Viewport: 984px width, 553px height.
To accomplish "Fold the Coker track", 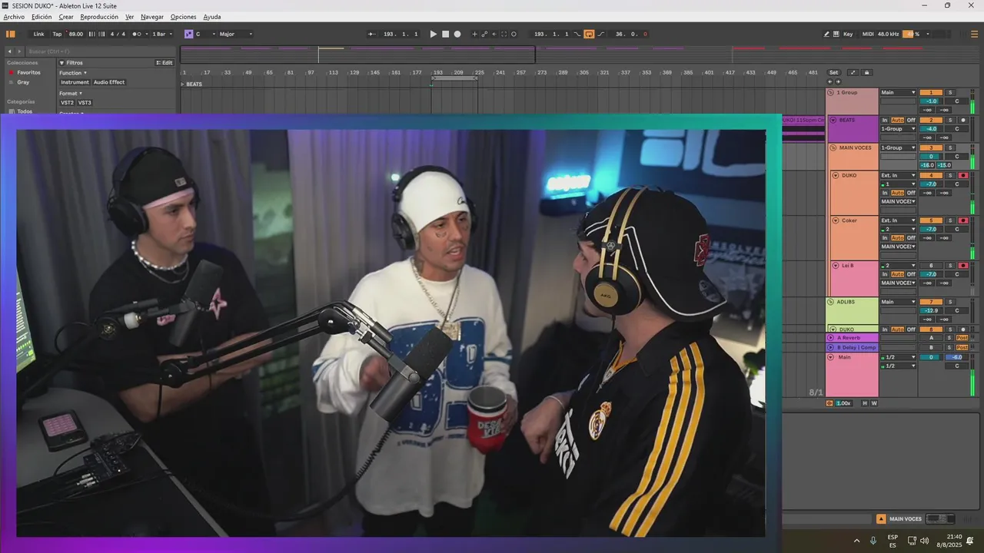I will tap(836, 220).
